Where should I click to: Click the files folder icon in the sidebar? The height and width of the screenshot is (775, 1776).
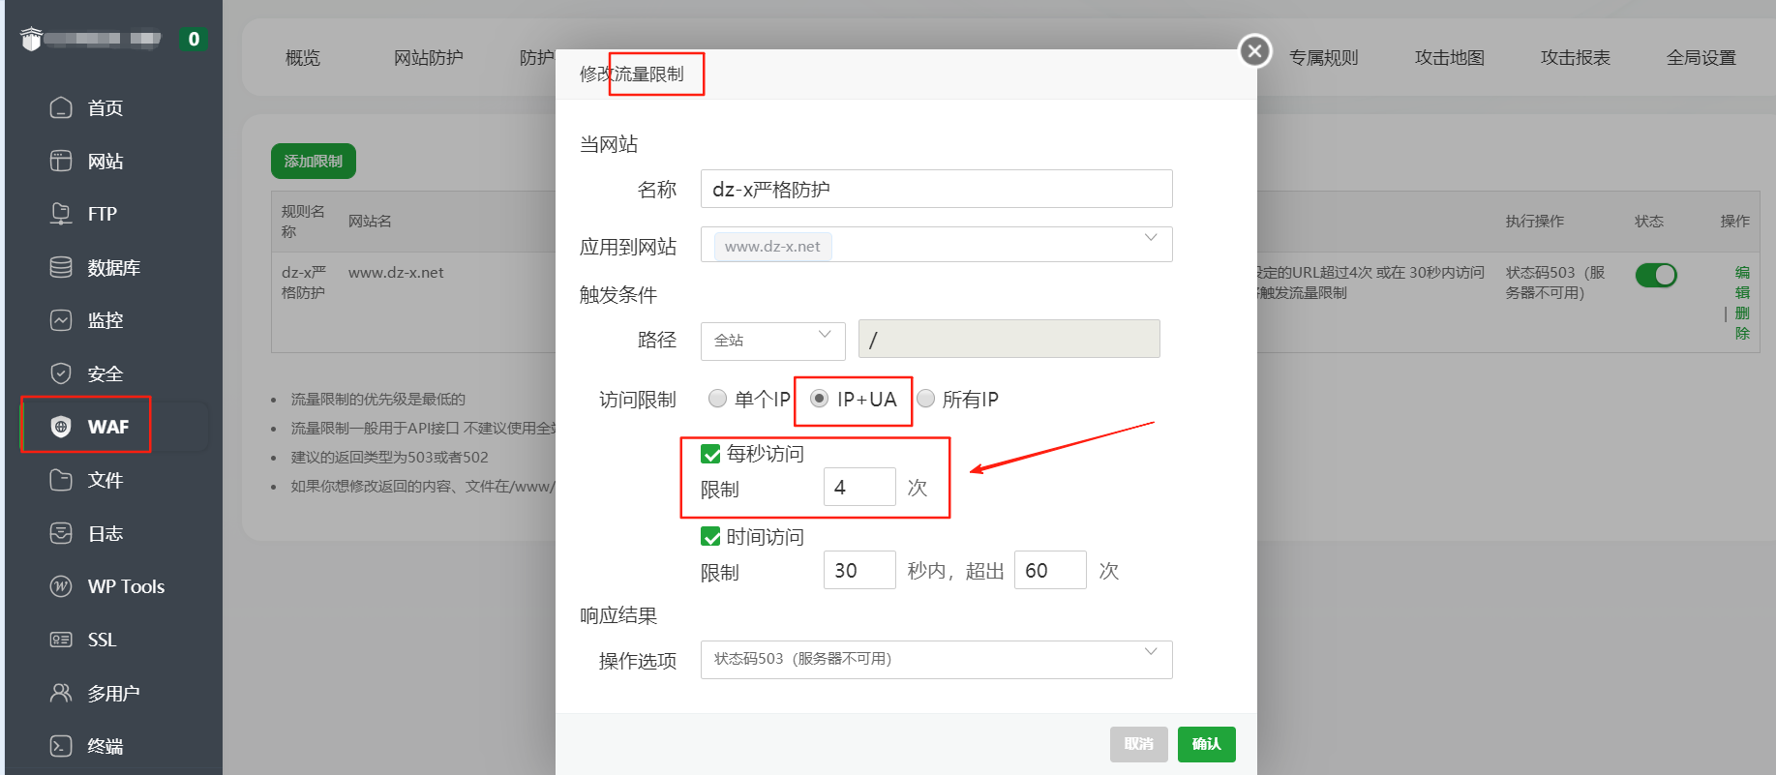click(61, 480)
